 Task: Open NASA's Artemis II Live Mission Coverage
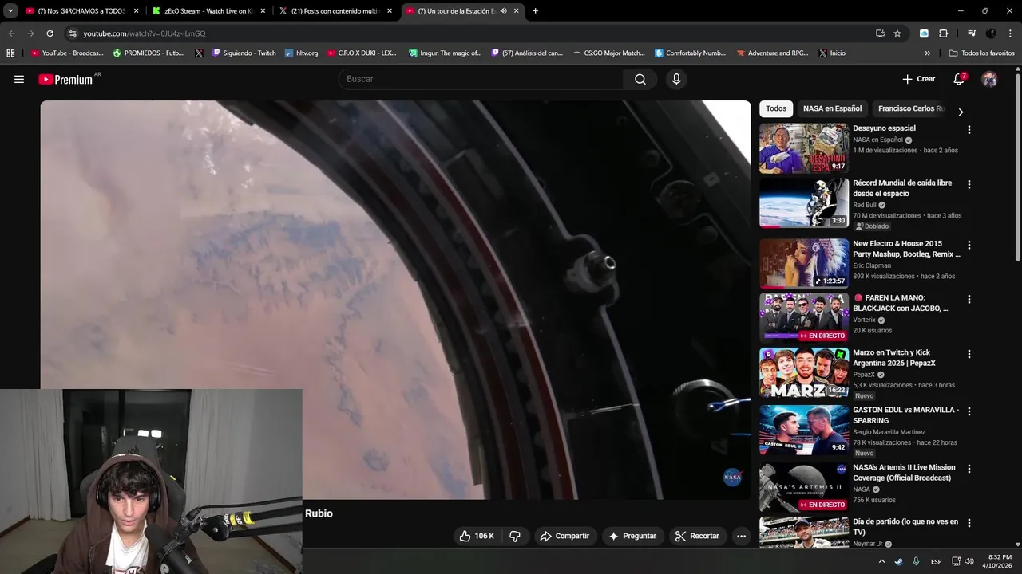904,473
